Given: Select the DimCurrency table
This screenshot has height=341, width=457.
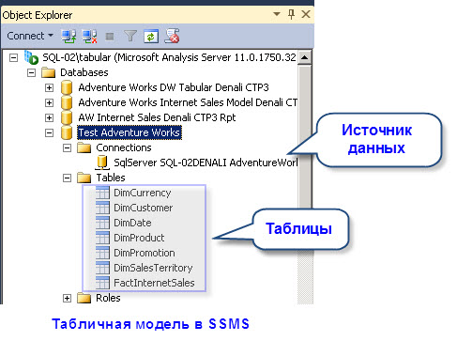Looking at the screenshot, I should (x=143, y=193).
